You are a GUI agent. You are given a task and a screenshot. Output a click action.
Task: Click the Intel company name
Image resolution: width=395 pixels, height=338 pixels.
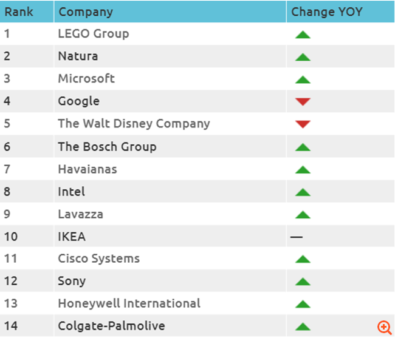[71, 192]
